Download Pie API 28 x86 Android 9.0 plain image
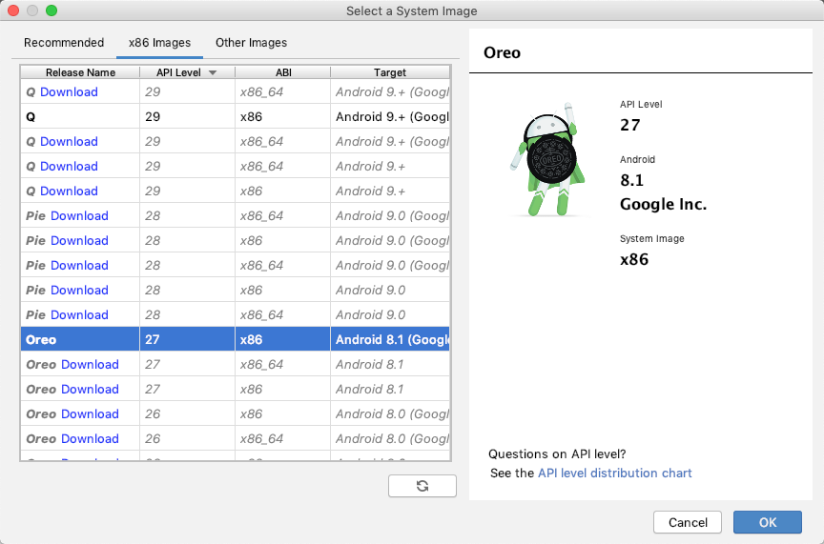 [x=79, y=290]
